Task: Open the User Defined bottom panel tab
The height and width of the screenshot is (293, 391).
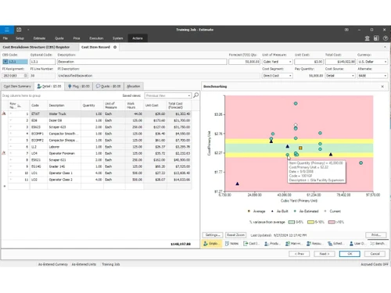Action: click(x=357, y=244)
